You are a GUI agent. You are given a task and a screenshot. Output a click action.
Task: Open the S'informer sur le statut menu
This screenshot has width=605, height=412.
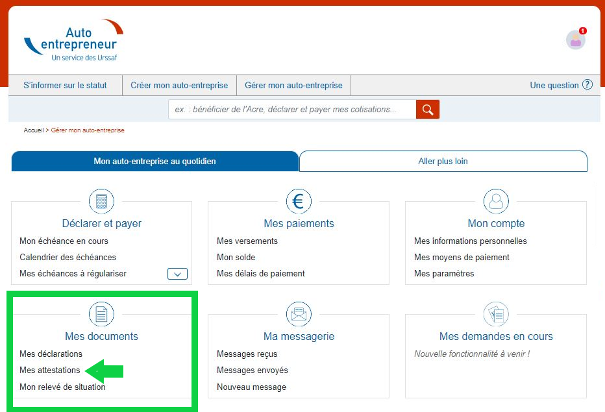(x=64, y=84)
